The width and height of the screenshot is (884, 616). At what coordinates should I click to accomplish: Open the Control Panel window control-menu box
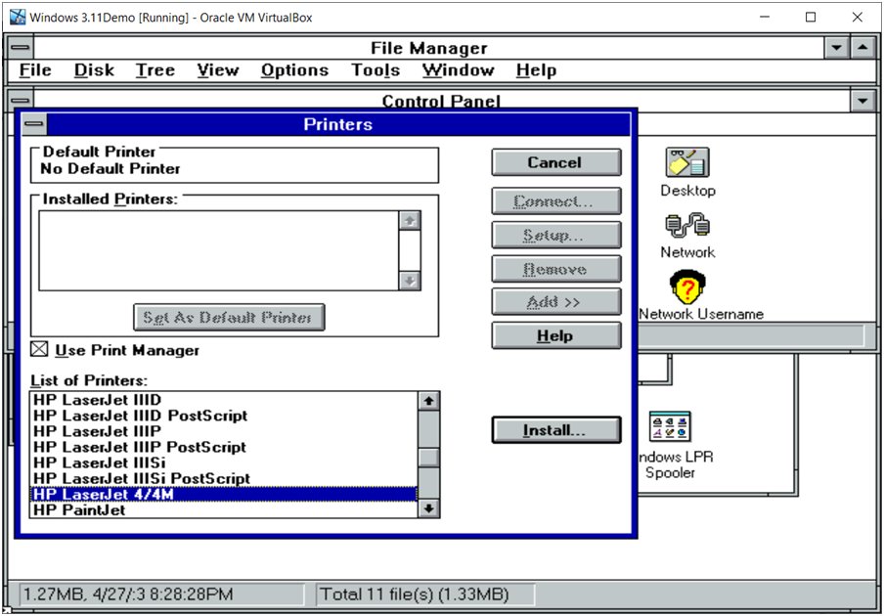coord(21,100)
